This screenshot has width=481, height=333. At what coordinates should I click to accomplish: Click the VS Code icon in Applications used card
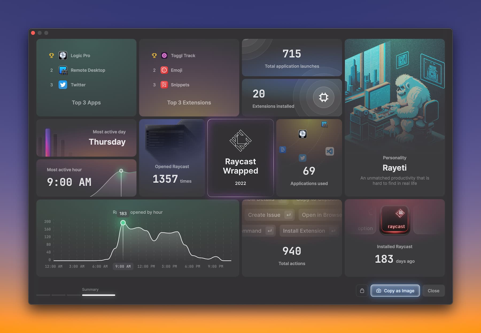pyautogui.click(x=330, y=151)
